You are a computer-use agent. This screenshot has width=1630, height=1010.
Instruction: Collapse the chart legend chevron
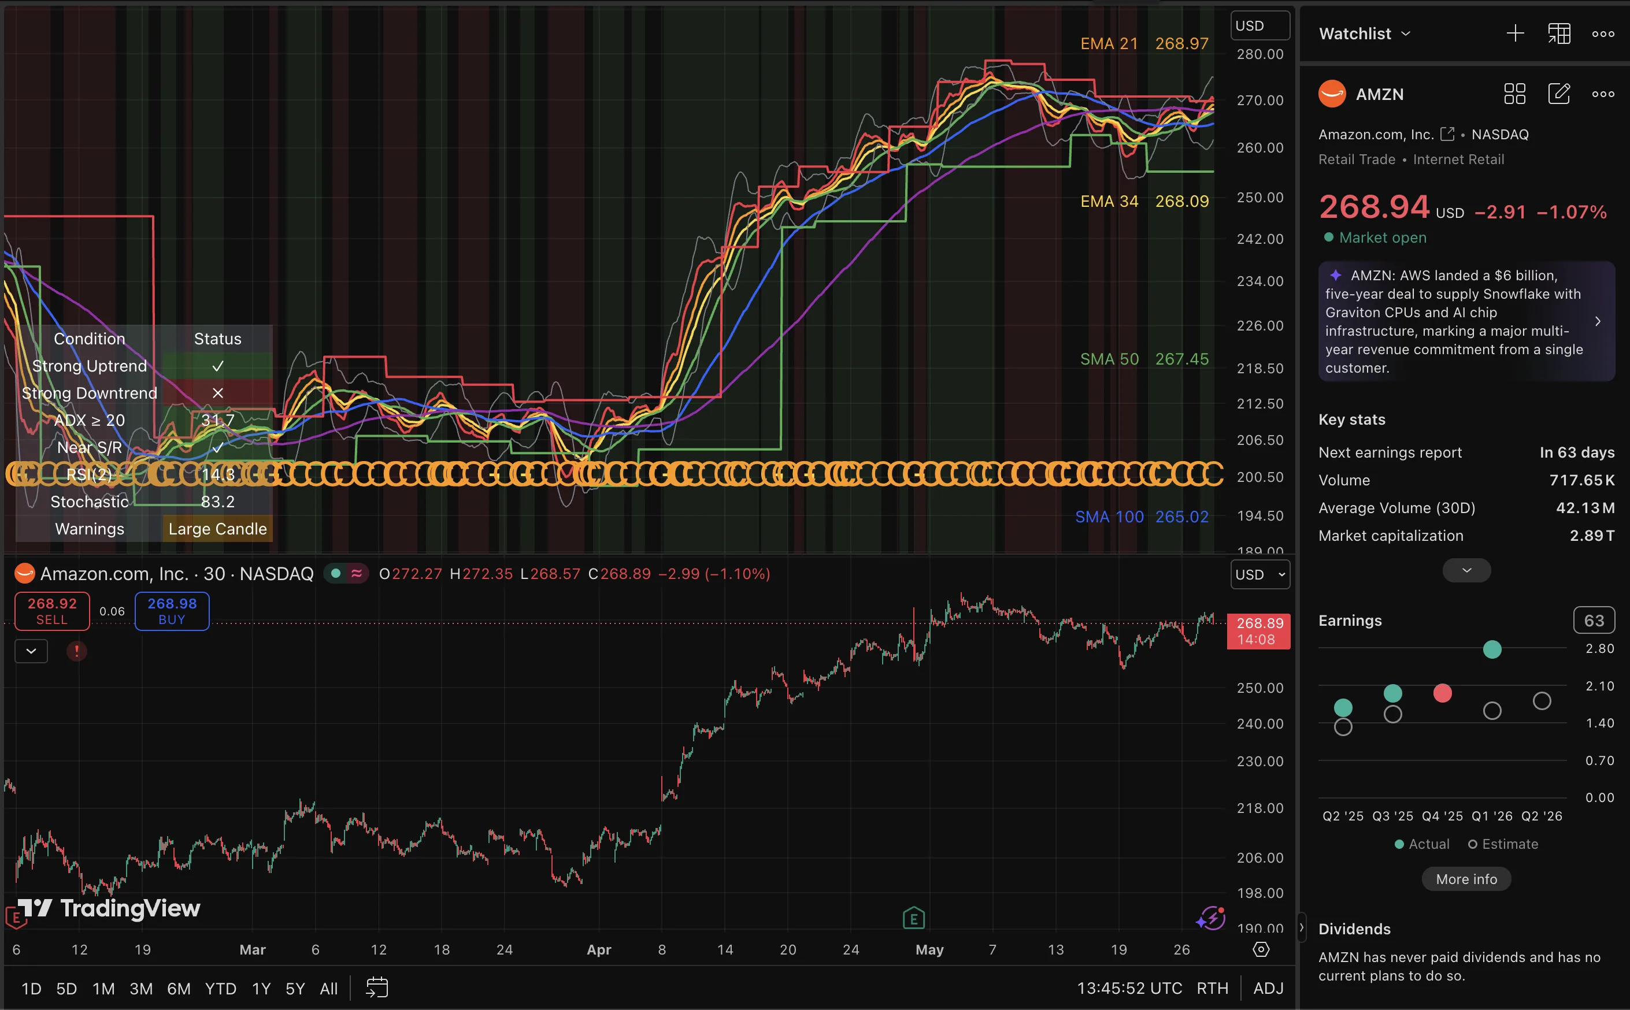coord(31,651)
